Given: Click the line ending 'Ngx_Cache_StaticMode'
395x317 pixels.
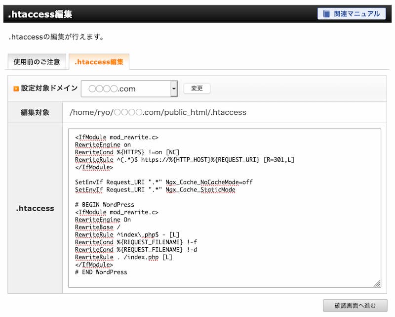Looking at the screenshot, I should tap(155, 190).
